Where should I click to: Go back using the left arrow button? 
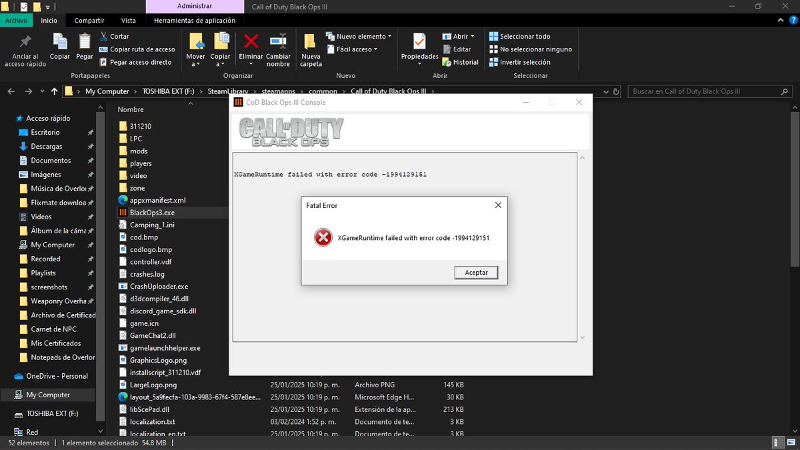pyautogui.click(x=11, y=91)
